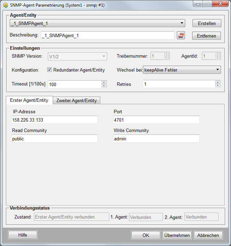Minimize the SNMP-Agent Parametrierung window

(198, 4)
